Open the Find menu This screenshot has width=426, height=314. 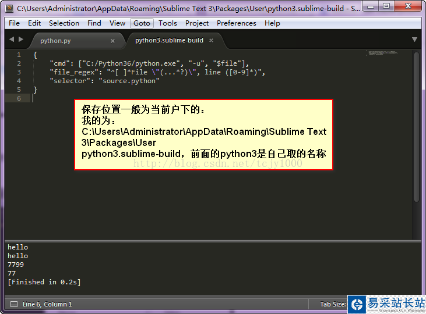(94, 23)
